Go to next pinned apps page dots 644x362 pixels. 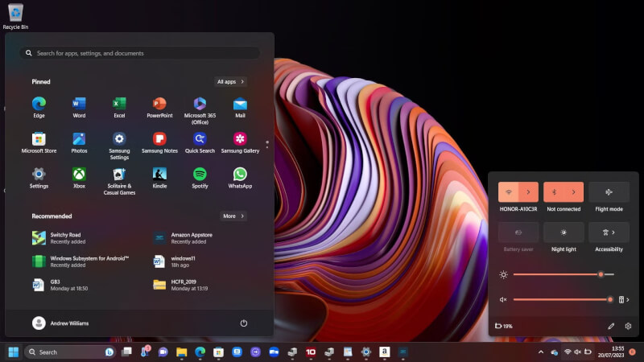[x=267, y=144]
